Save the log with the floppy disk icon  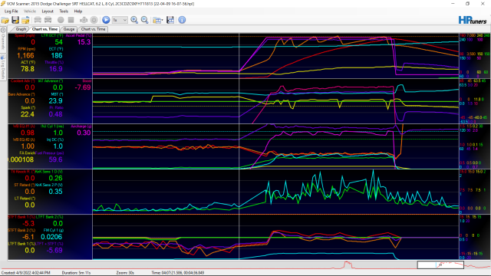(15, 20)
